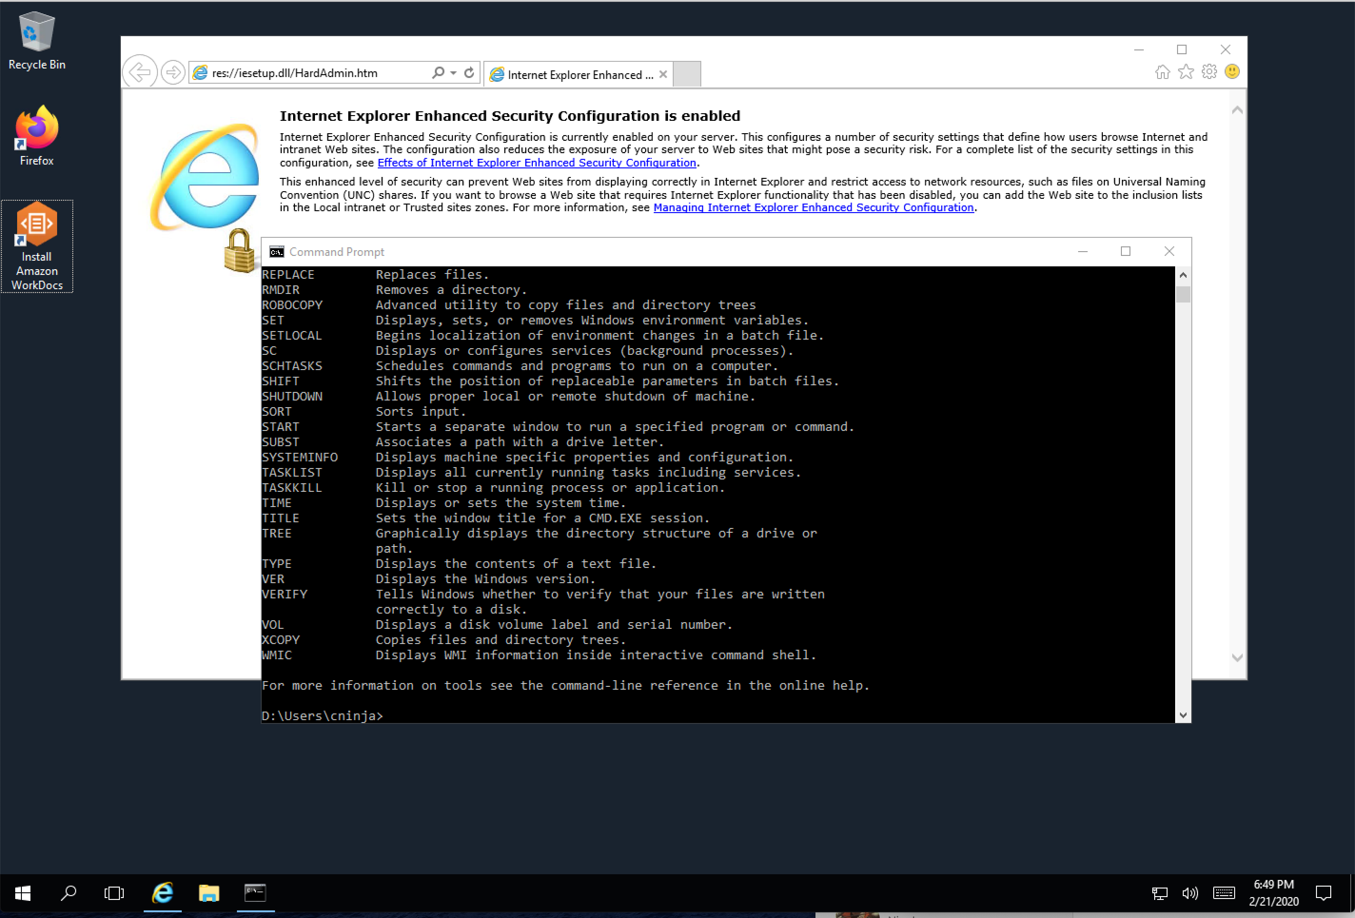Click the XCOPY command entry
The image size is (1355, 918).
point(280,639)
